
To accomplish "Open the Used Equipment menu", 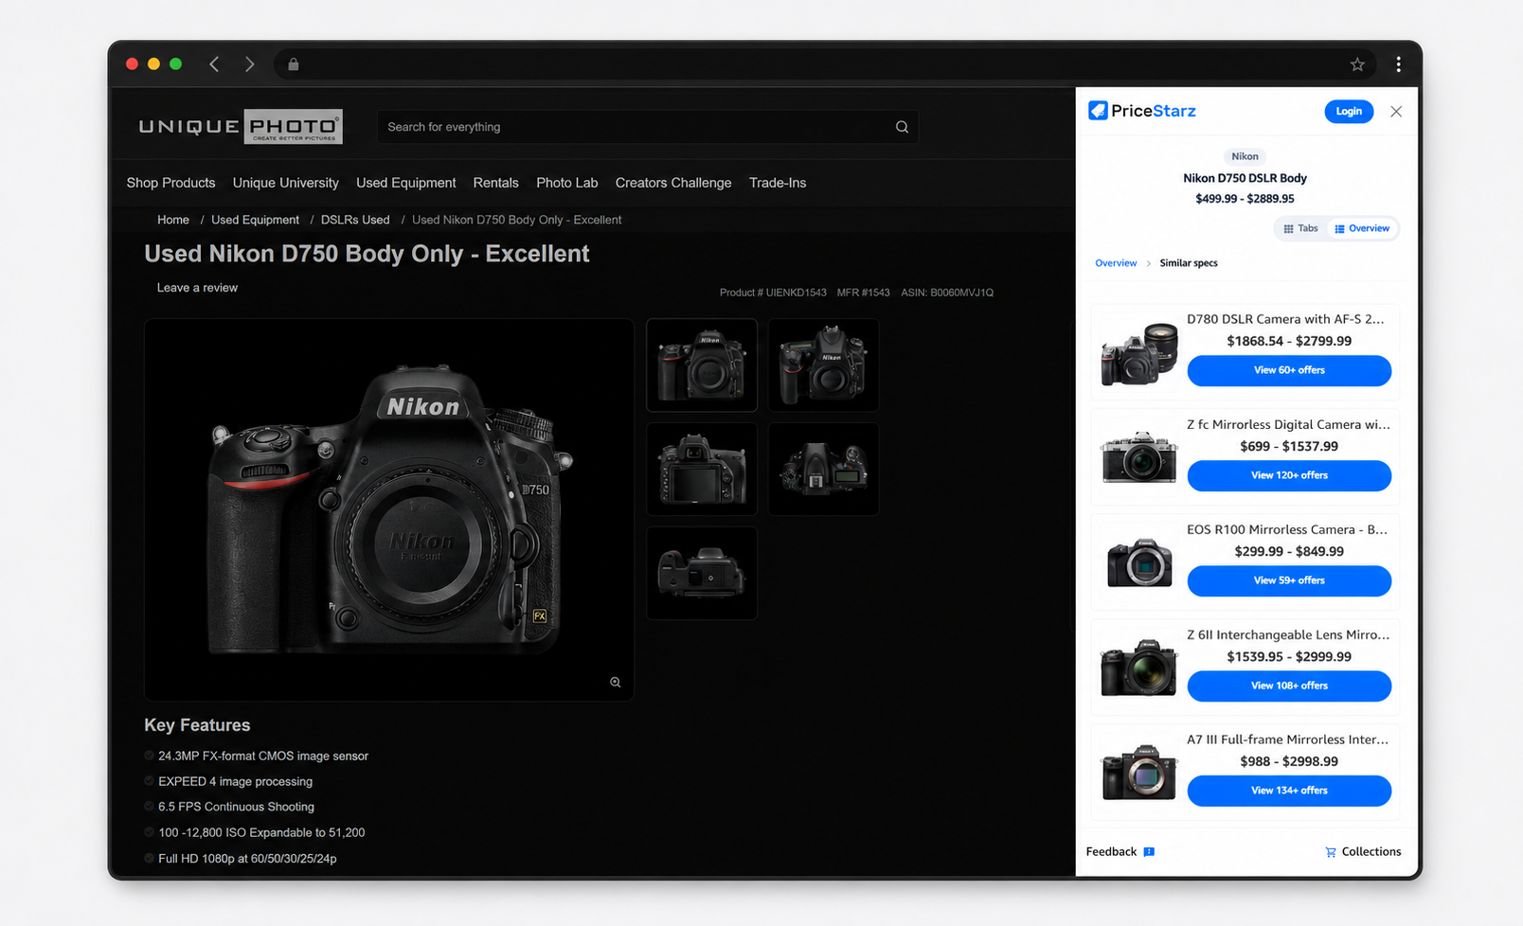I will [x=406, y=183].
